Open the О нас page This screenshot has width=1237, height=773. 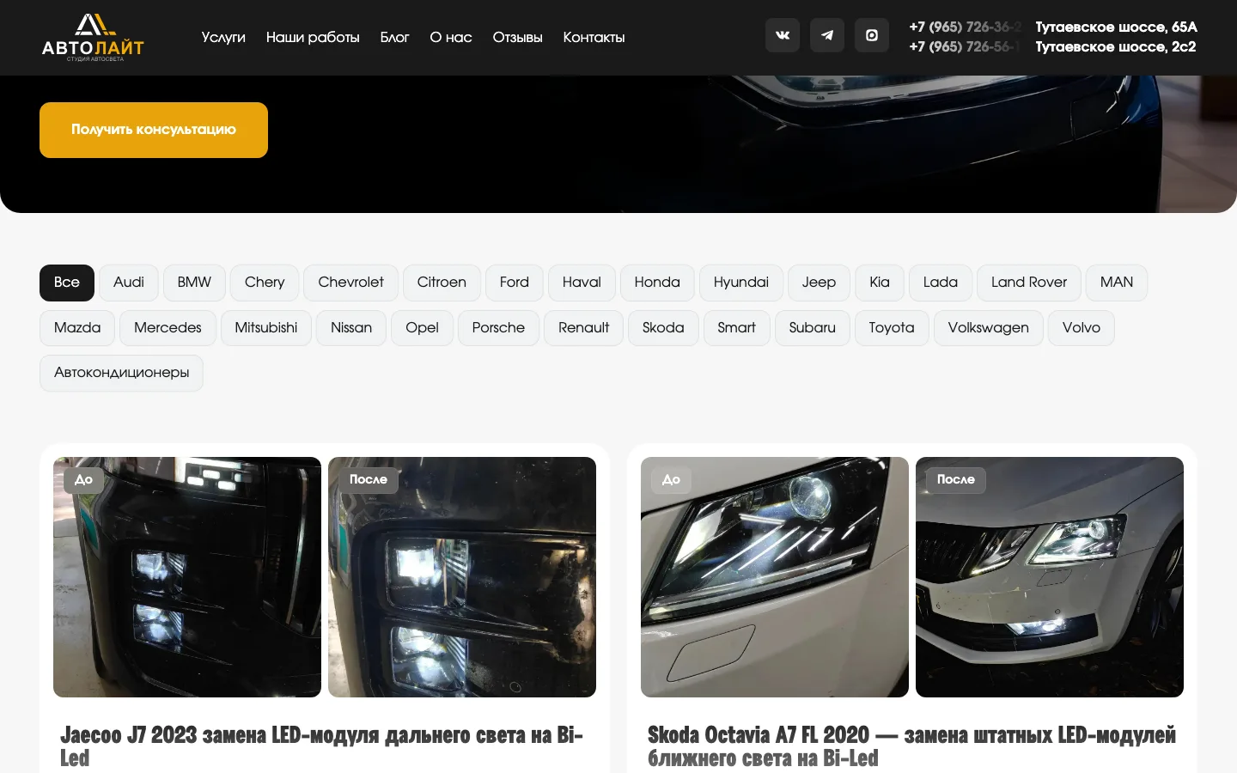point(451,37)
